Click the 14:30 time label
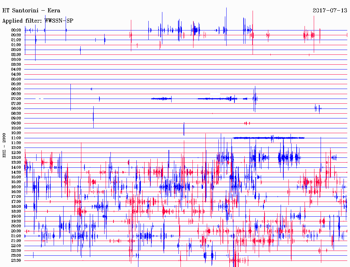Image resolution: width=350 pixels, height=267 pixels. click(16, 173)
